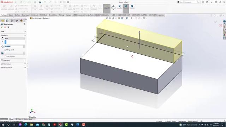226x127 pixels.
Task: Click the Zoom to Area icon
Action: 110,18
